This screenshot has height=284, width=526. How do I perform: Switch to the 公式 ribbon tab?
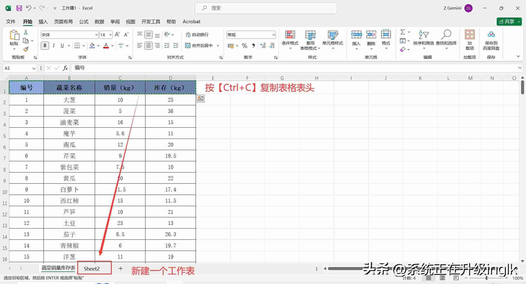click(x=84, y=22)
